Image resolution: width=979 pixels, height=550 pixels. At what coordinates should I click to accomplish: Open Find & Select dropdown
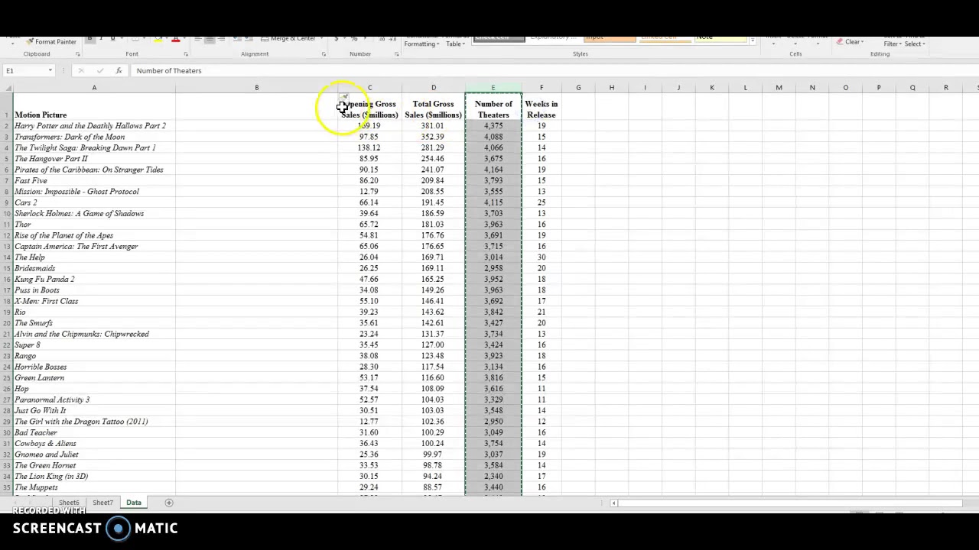(x=916, y=43)
